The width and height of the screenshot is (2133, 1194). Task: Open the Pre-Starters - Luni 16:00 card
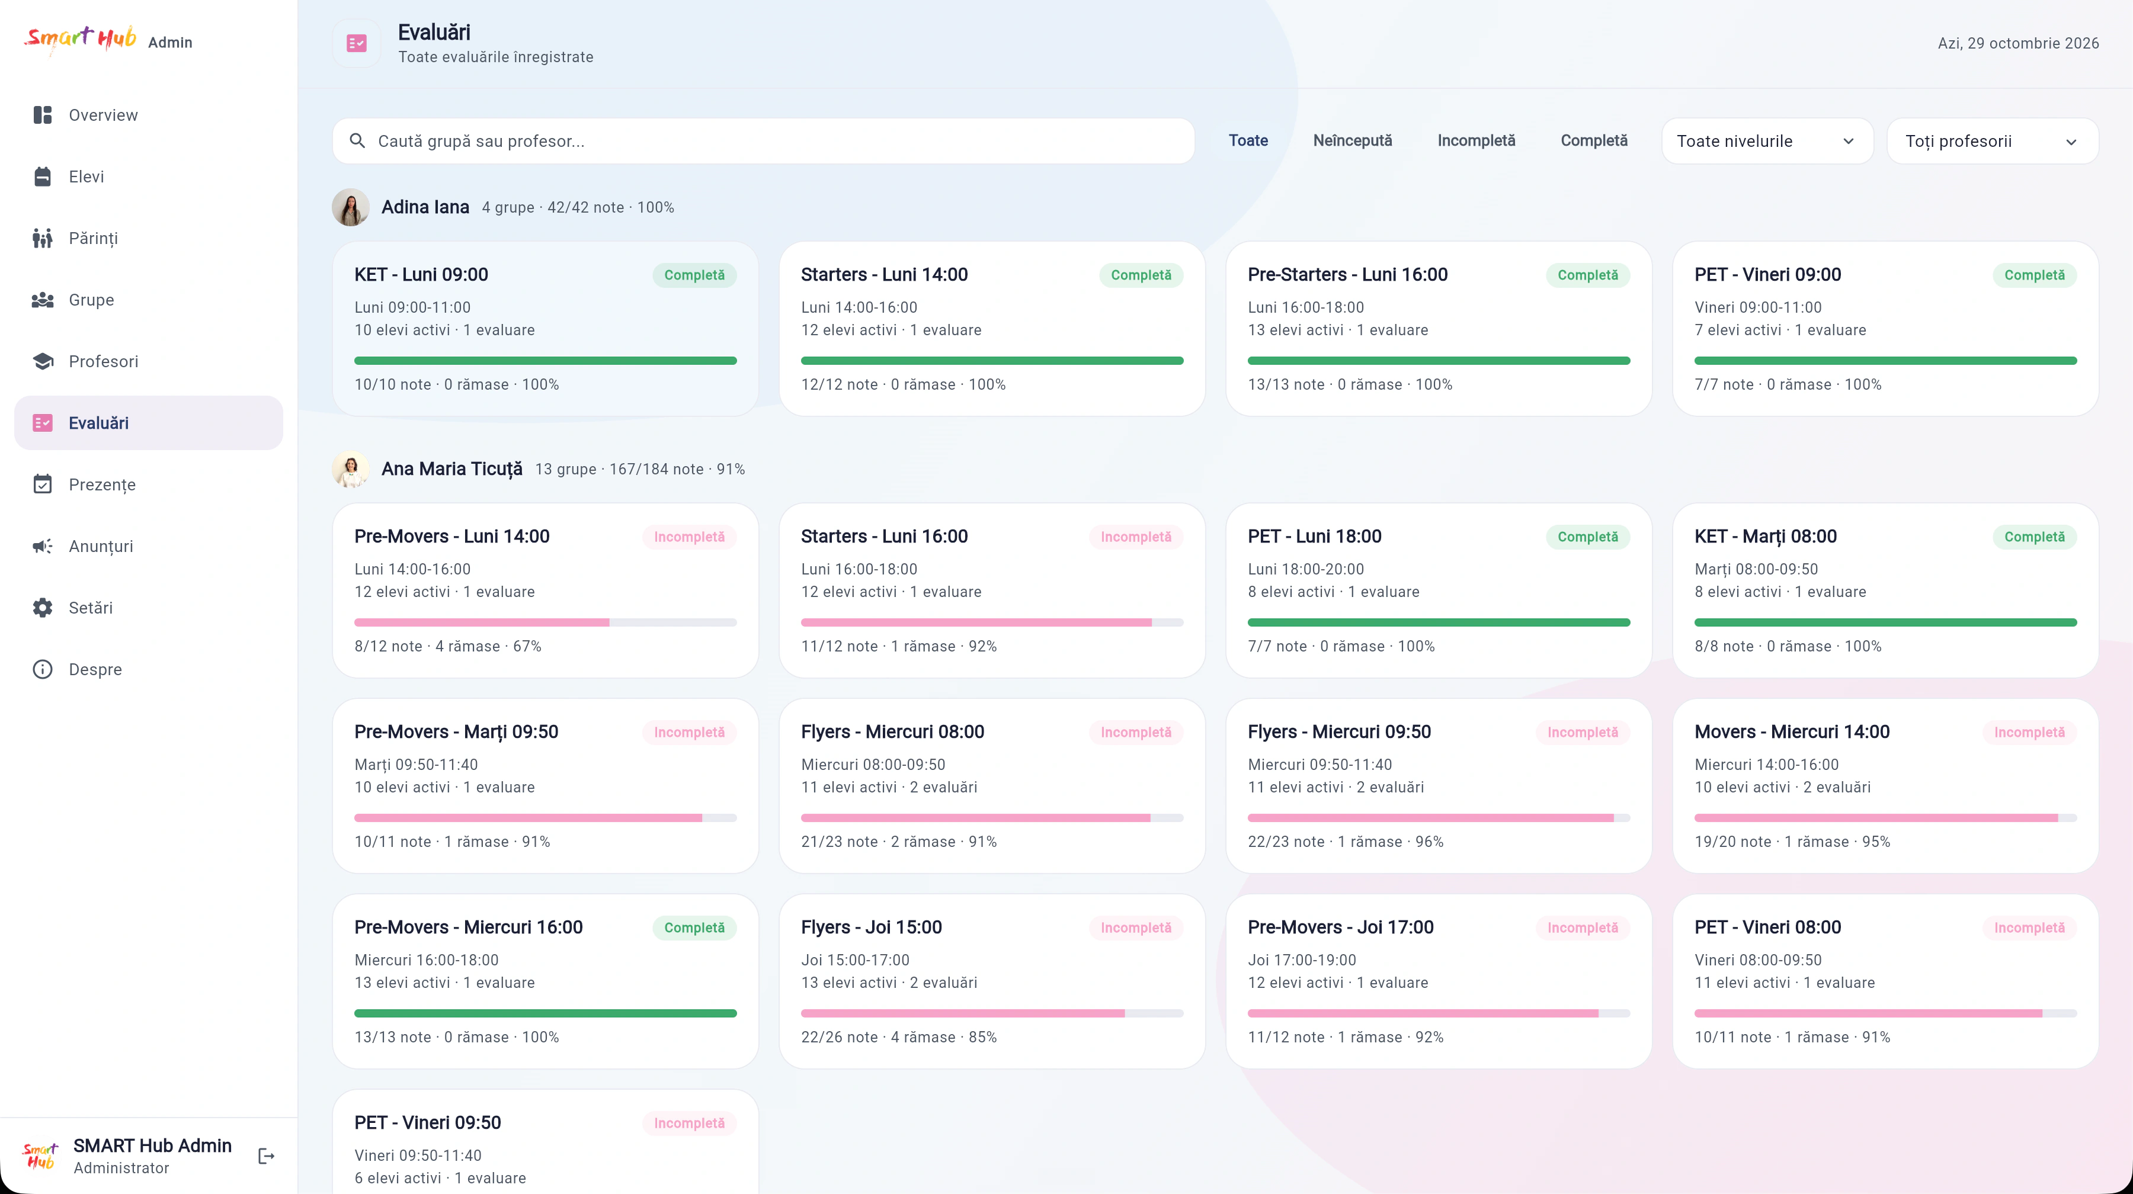coord(1438,329)
